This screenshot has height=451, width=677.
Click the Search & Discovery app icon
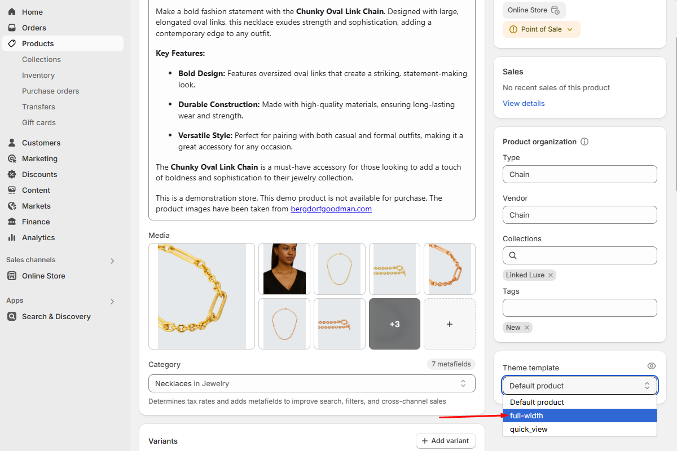coord(12,316)
